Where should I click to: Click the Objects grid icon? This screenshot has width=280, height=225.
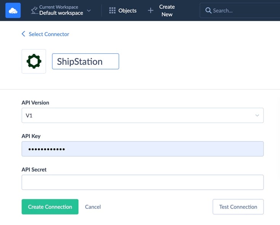point(112,11)
